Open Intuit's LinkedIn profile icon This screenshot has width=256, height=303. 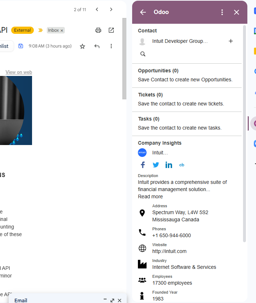[169, 165]
